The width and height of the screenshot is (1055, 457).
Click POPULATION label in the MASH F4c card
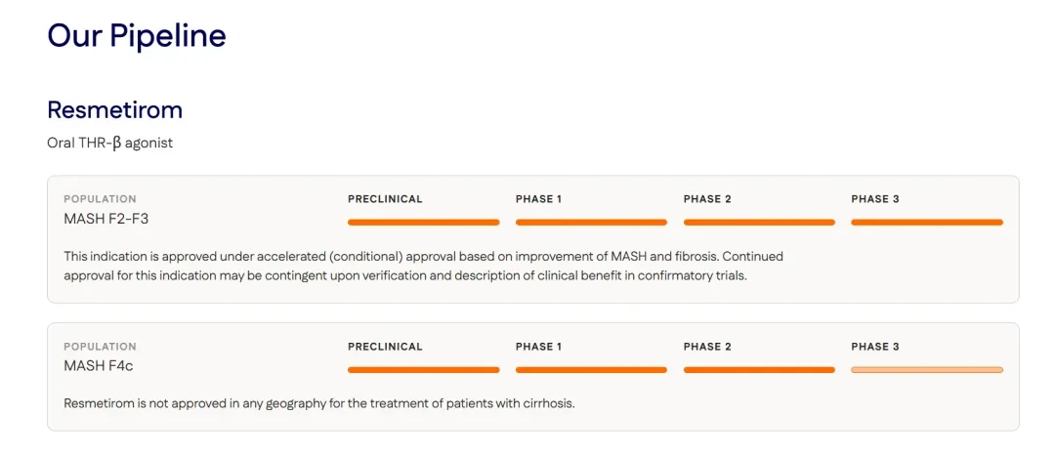point(100,347)
